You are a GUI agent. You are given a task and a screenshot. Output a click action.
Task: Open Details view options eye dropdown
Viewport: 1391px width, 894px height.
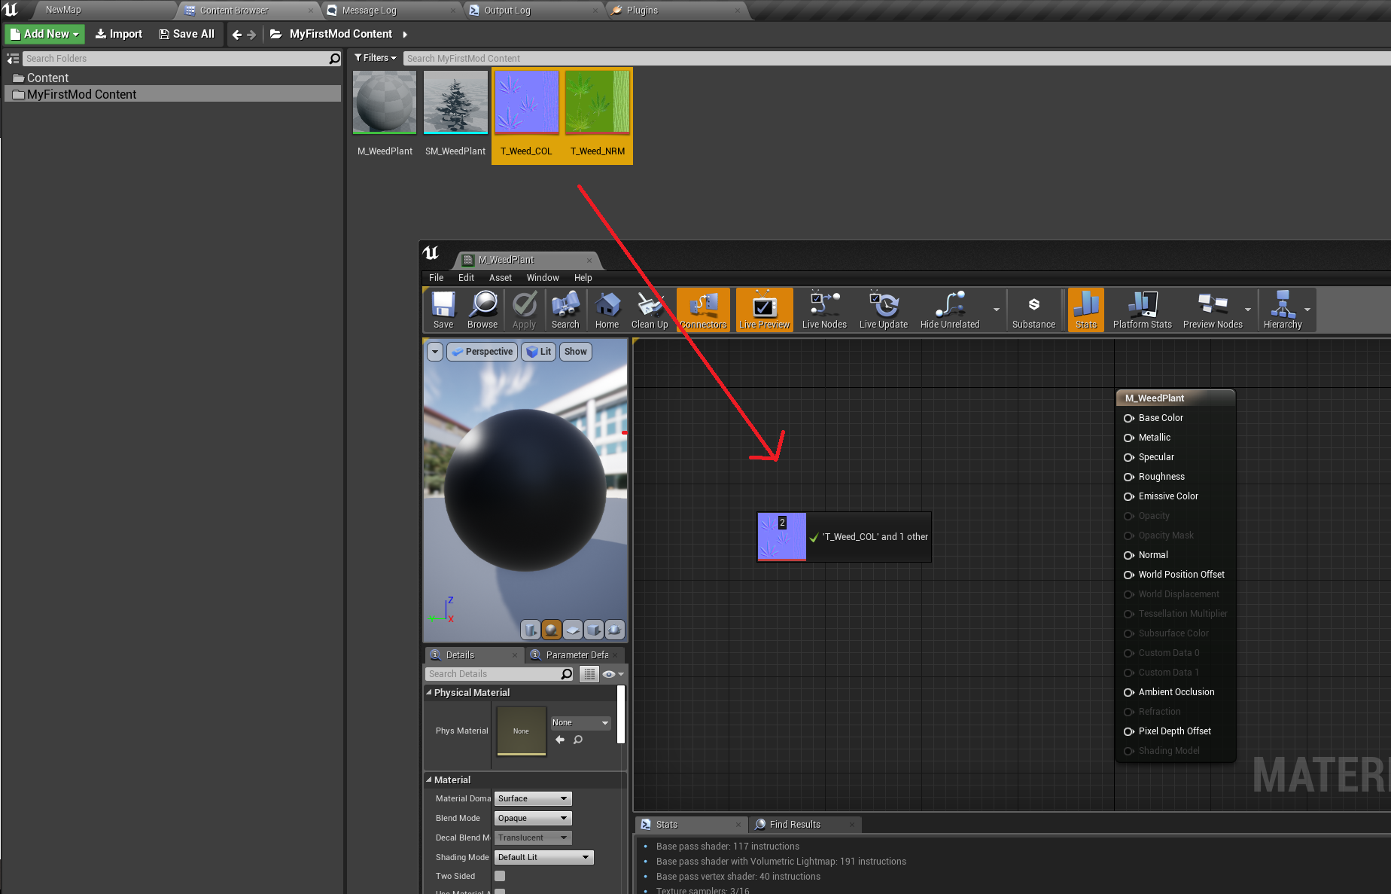pos(613,674)
